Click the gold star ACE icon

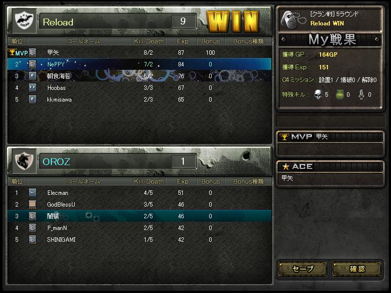click(285, 167)
